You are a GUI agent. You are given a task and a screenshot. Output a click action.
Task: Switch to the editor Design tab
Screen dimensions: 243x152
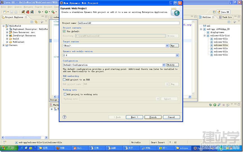[x=54, y=100]
